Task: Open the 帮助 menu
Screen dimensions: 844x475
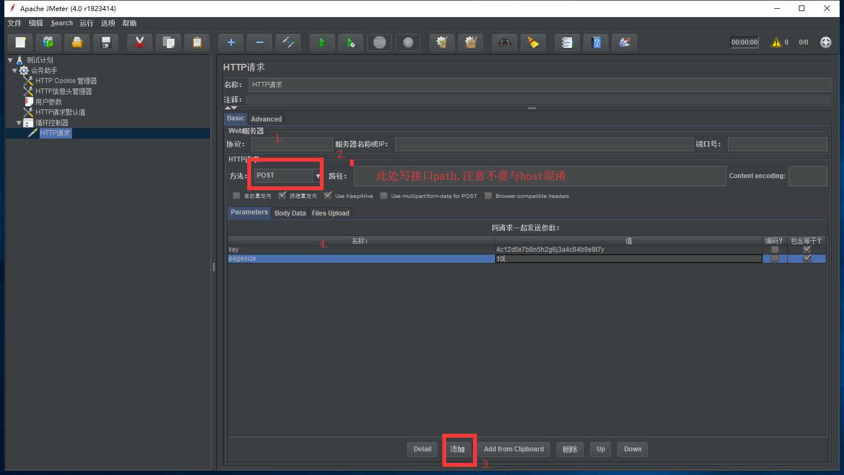Action: pos(130,23)
